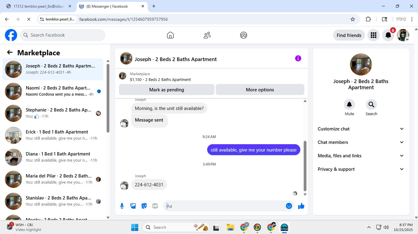Choose a GIF in the composer
This screenshot has height=234, width=418.
pyautogui.click(x=155, y=206)
